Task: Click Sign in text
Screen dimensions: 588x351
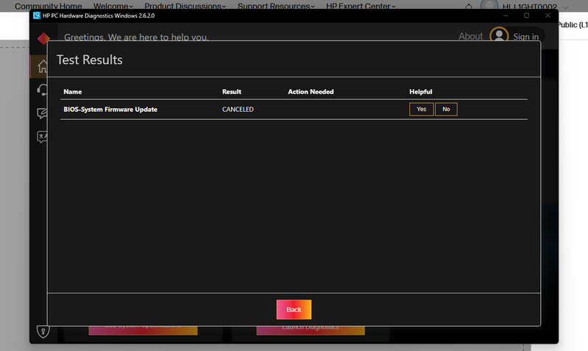Action: coord(525,36)
